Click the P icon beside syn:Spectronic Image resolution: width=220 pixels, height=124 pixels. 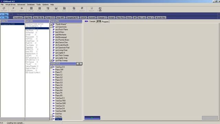(54, 27)
